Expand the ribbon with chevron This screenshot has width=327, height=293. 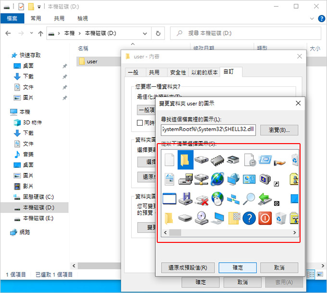pyautogui.click(x=312, y=19)
